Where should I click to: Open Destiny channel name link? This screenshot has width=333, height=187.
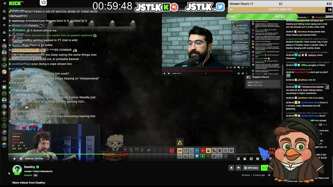pos(29,167)
